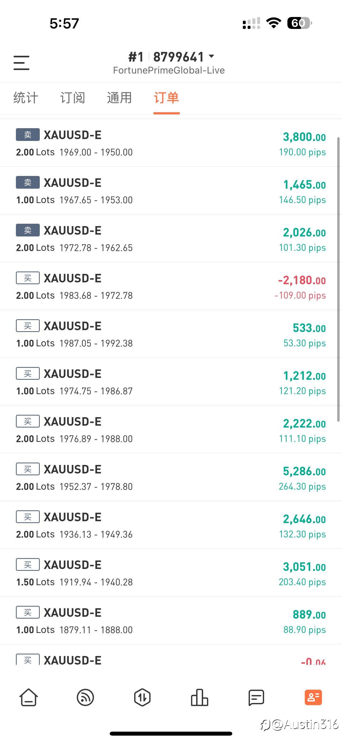
Task: Open the bar chart rankings icon
Action: pyautogui.click(x=199, y=697)
